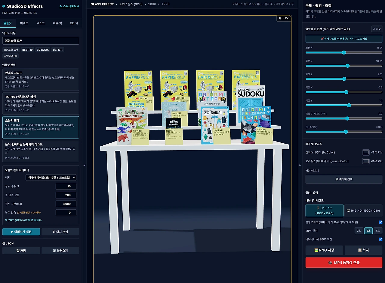
Task: Click the PNG 저장 button
Action: tap(324, 250)
